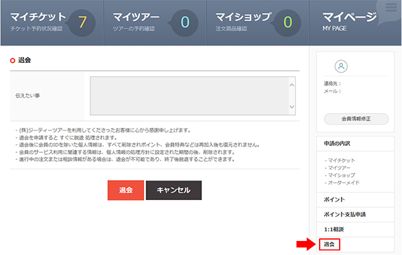
Task: Click the 退会 page heading text
Action: pos(25,60)
